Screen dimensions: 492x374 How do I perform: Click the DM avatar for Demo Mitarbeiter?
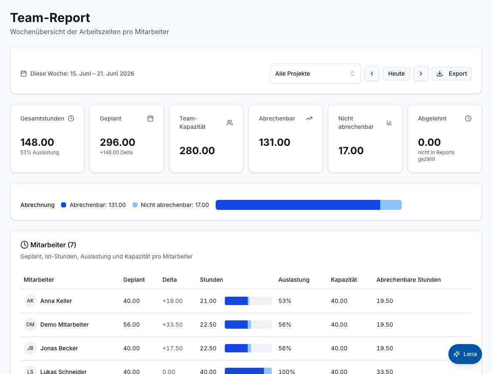(30, 325)
